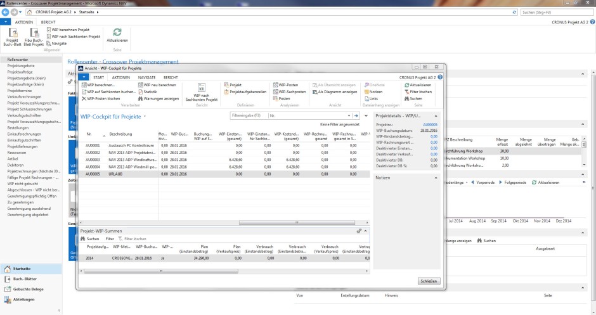This screenshot has height=315, width=596.
Task: Collapse the Notizen fact box
Action: [436, 178]
